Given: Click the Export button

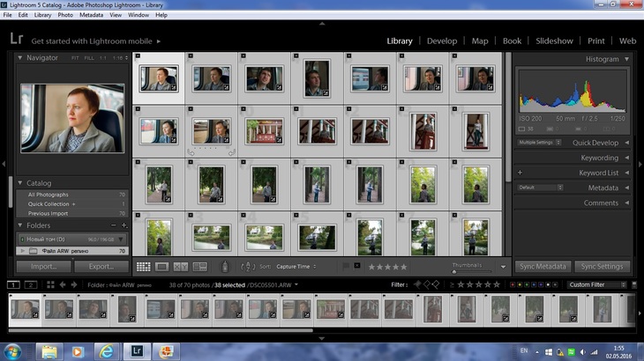Looking at the screenshot, I should pos(101,266).
